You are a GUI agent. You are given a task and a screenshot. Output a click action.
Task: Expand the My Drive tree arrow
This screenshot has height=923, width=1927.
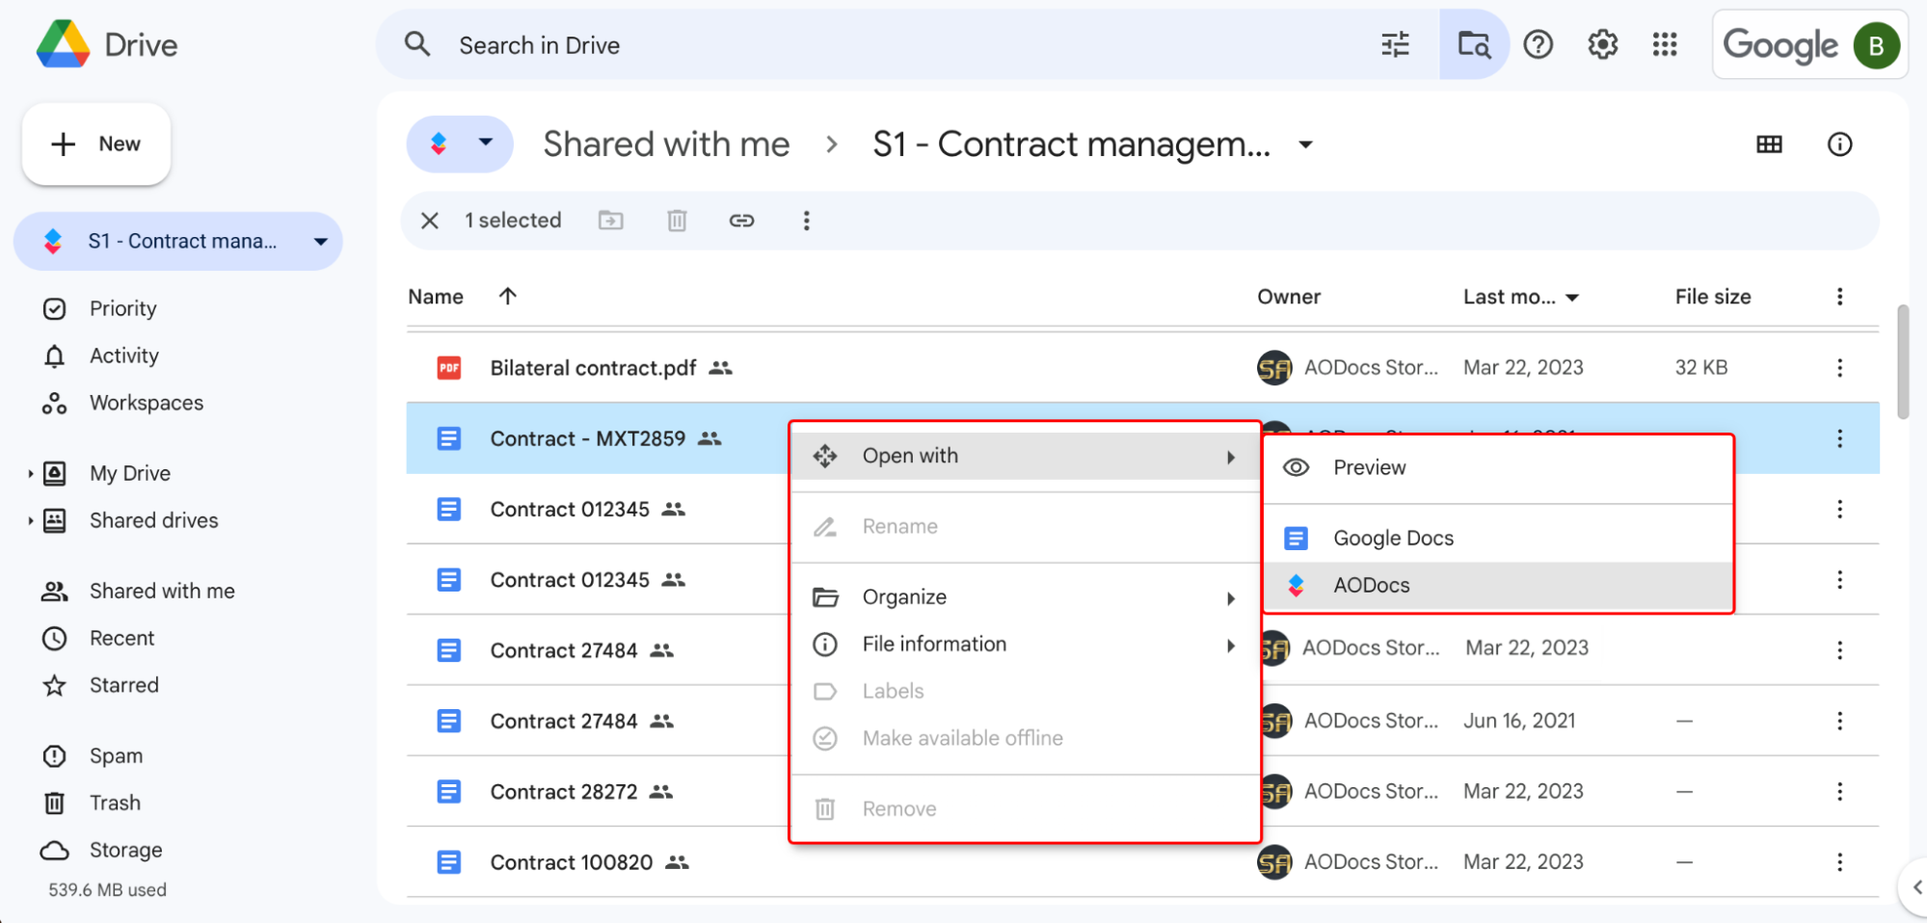pyautogui.click(x=31, y=473)
